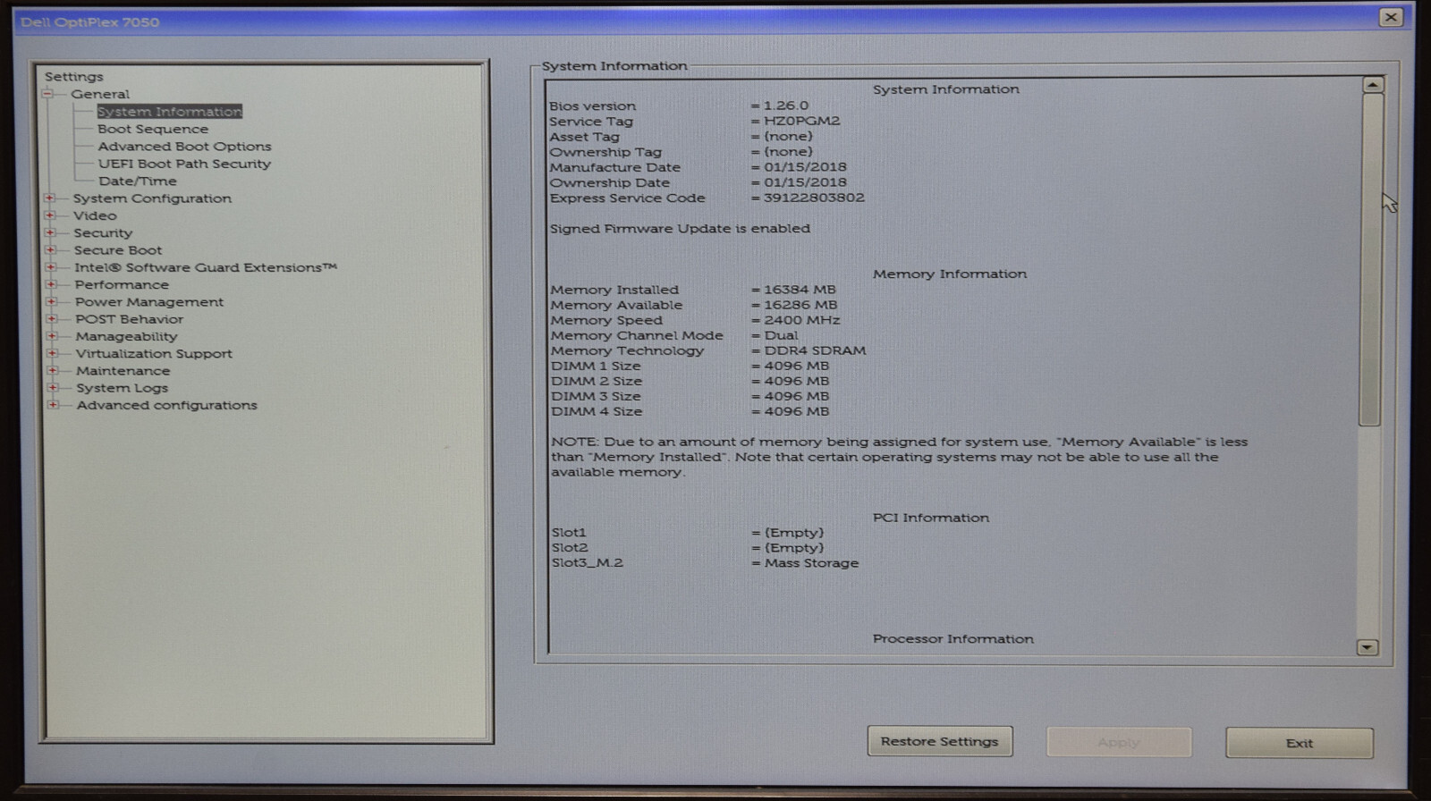Select the System Logs label
Image resolution: width=1431 pixels, height=801 pixels.
coord(123,388)
